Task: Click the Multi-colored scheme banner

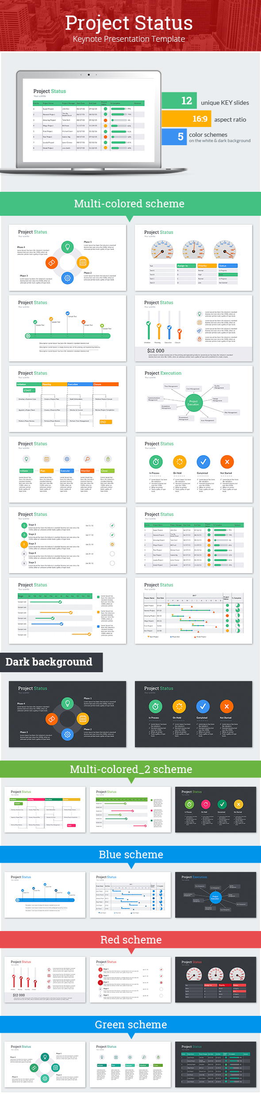Action: 130,204
